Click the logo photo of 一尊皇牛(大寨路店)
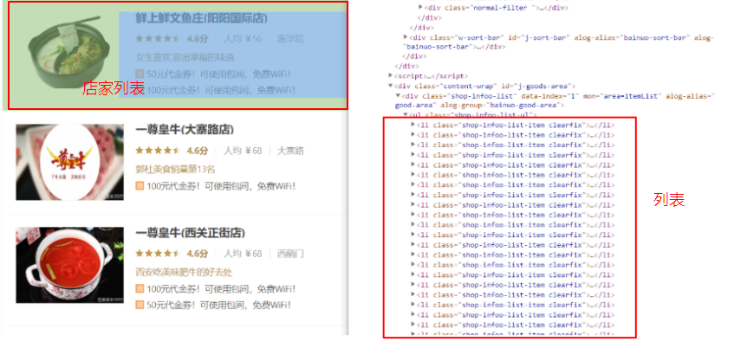 69,162
